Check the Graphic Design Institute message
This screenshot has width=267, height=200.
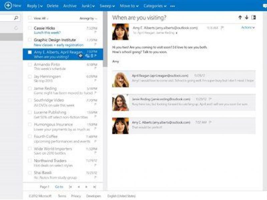pos(30,40)
